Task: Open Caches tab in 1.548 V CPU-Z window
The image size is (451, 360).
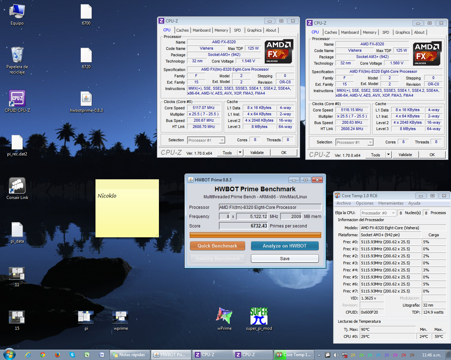Action: coord(183,30)
